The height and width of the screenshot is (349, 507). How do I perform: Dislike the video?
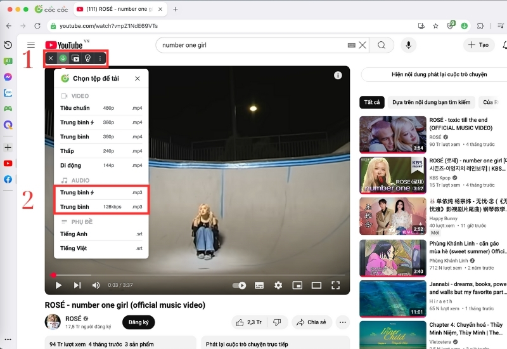(x=277, y=322)
